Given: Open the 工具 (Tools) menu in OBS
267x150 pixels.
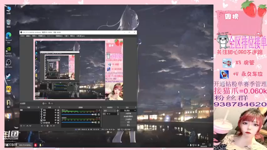Looking at the screenshot, I should (66, 36).
